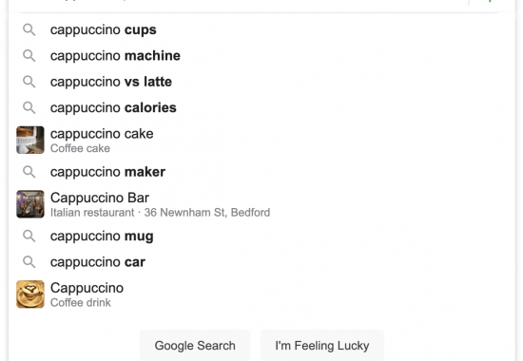
Task: Click the magnifier icon next to cappuccino machine
Action: coord(29,56)
